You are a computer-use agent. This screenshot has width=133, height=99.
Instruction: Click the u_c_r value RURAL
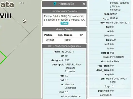[x=114, y=18]
